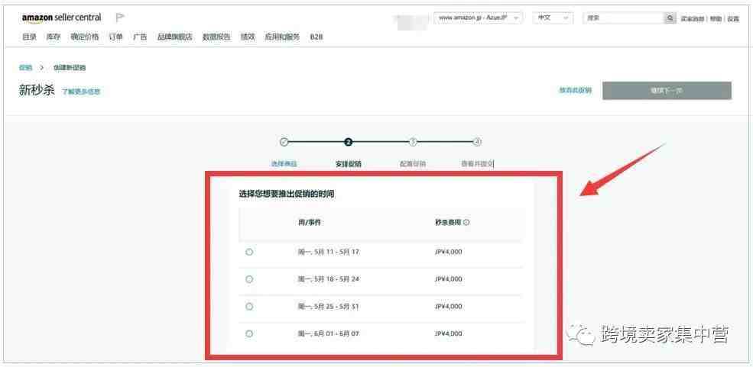Open the 订单 menu
Image resolution: width=753 pixels, height=367 pixels.
click(x=115, y=37)
